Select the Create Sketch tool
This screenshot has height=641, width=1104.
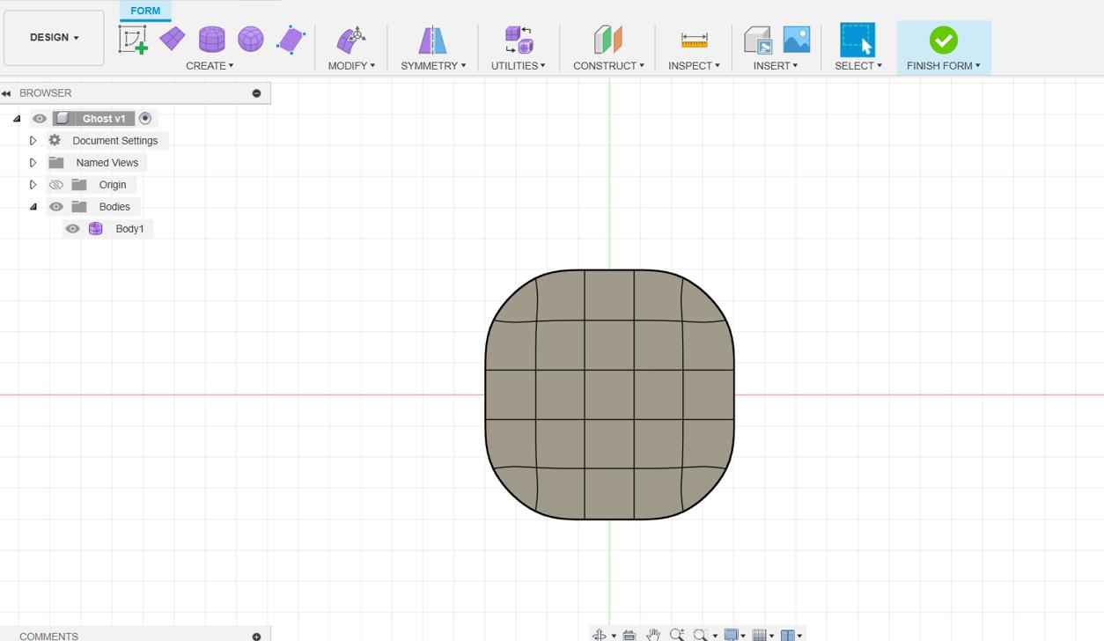133,40
